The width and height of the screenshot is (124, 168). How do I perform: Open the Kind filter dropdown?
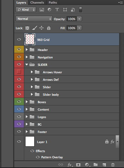(26, 10)
